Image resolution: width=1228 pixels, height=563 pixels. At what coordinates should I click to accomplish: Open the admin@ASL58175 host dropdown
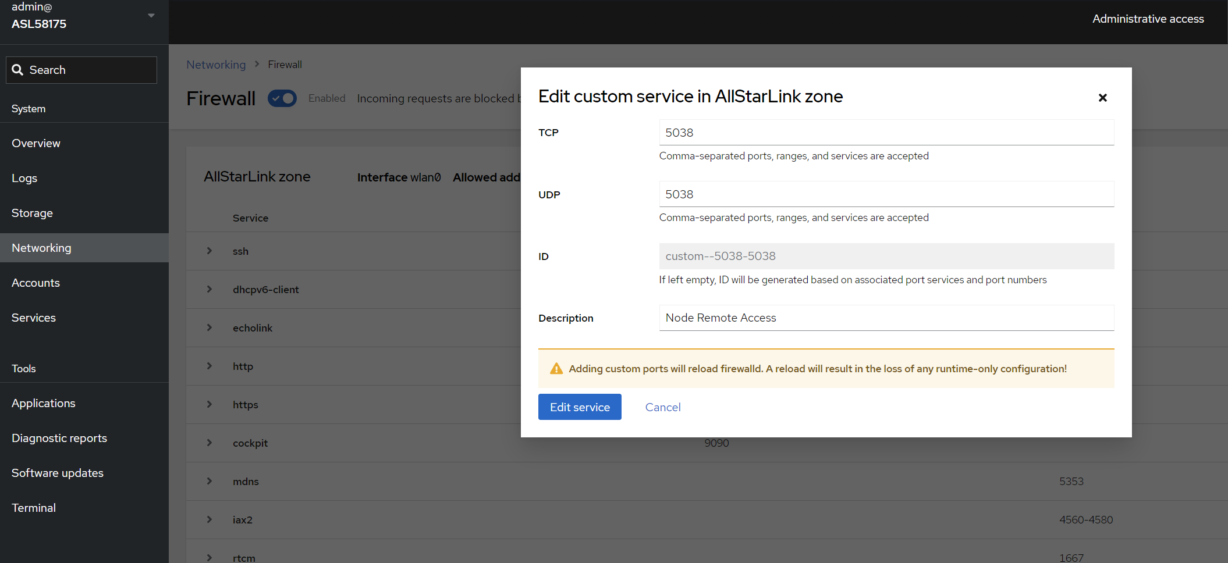84,16
